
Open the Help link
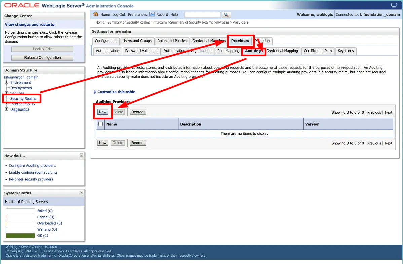coord(174,15)
